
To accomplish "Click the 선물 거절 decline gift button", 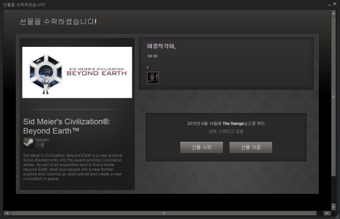I will coord(251,147).
